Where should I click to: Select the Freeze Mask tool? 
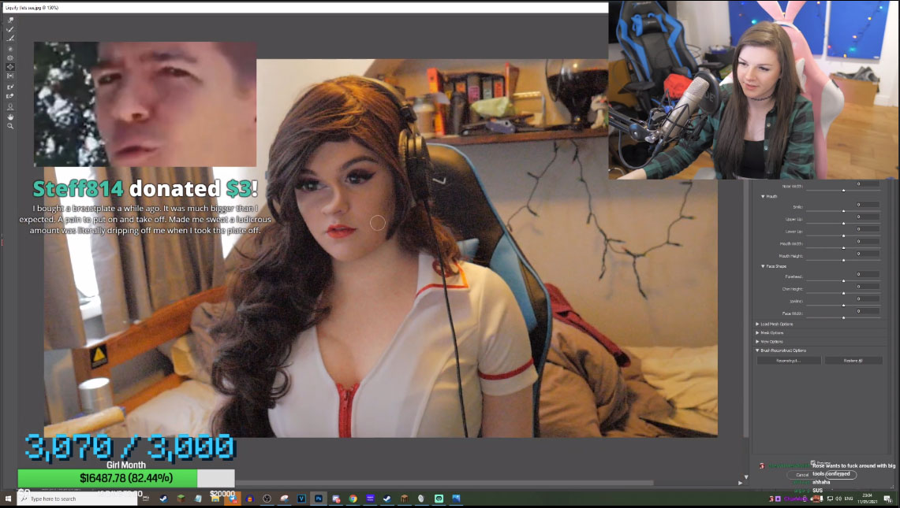pyautogui.click(x=10, y=87)
